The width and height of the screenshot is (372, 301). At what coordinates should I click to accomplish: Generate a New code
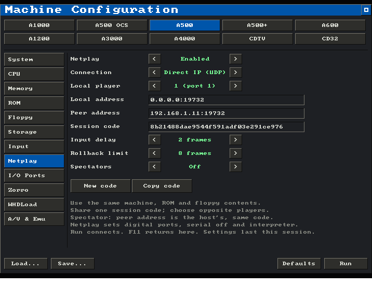[x=100, y=186]
